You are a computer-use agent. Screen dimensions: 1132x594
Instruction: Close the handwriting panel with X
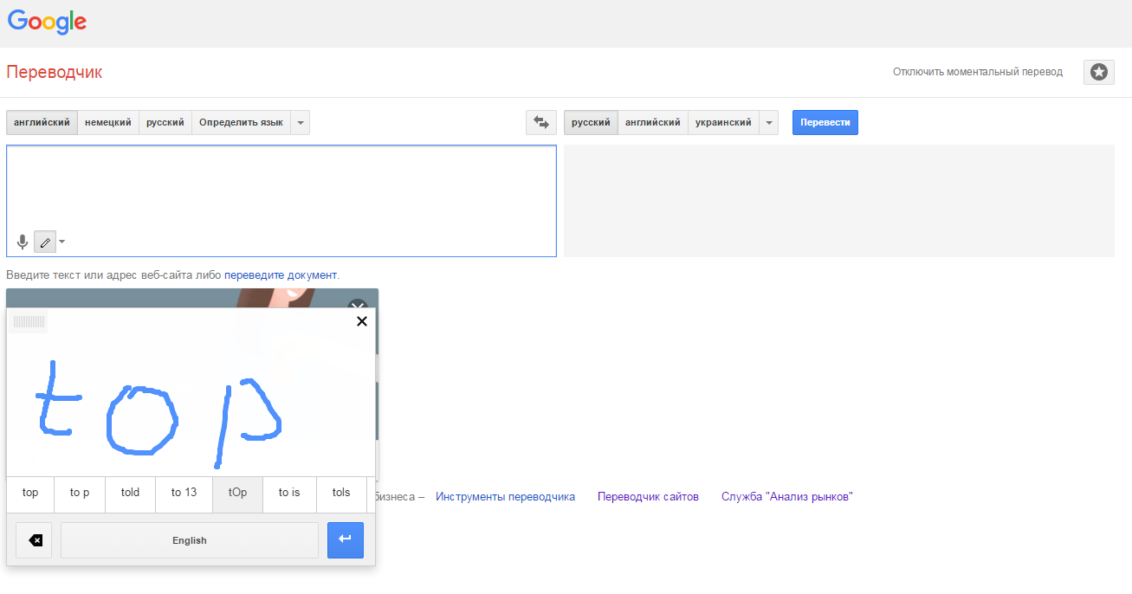click(x=362, y=321)
